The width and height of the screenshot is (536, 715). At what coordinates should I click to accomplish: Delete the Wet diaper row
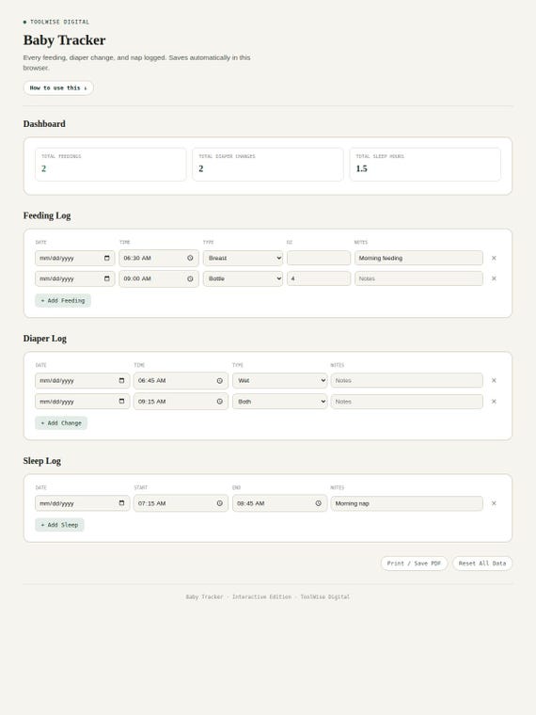point(494,380)
